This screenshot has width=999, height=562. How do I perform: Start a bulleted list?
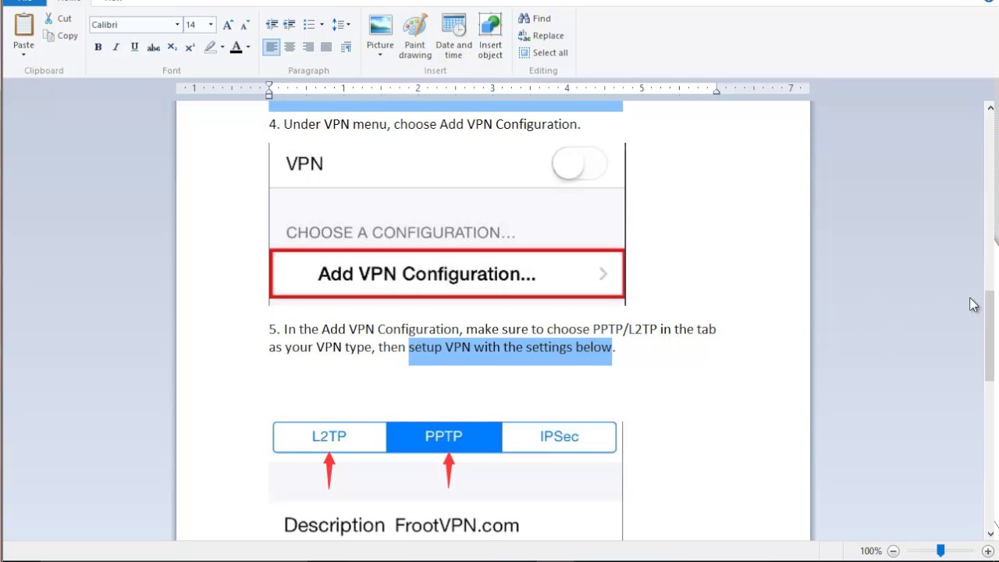[x=309, y=25]
